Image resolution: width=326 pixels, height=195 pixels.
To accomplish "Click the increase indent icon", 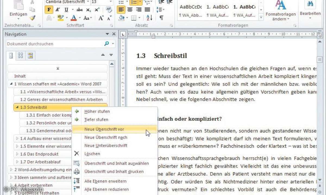I will point(170,2).
